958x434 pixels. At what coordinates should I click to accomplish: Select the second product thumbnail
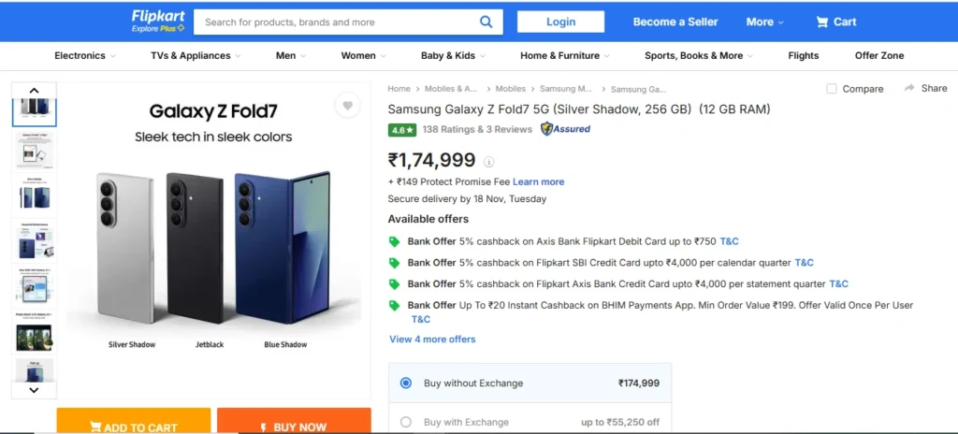[x=35, y=151]
